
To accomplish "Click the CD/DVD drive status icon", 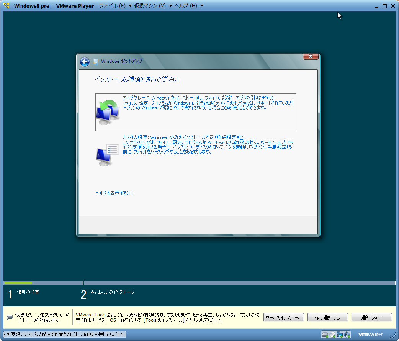I will point(332,334).
